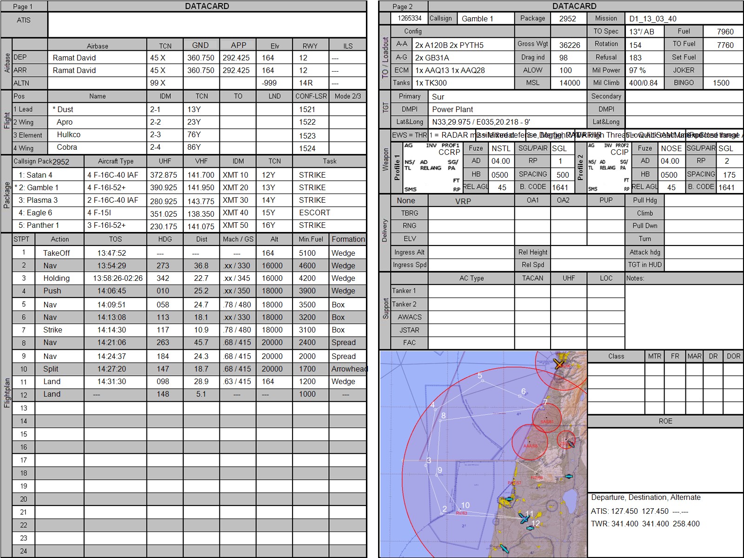This screenshot has width=744, height=558.
Task: Click the cyan airbase icon at map bottom
Action: 504,549
